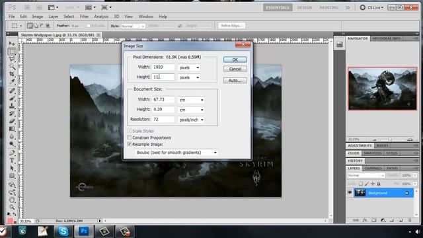423x238 pixels.
Task: Open the Resolution pixels/inch dropdown
Action: (x=191, y=120)
